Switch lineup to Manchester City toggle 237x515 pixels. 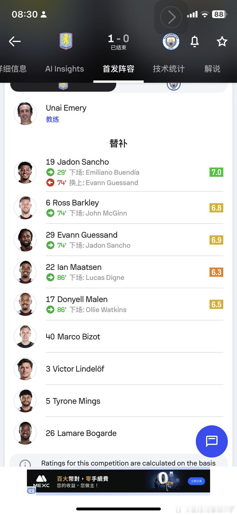pos(173,86)
